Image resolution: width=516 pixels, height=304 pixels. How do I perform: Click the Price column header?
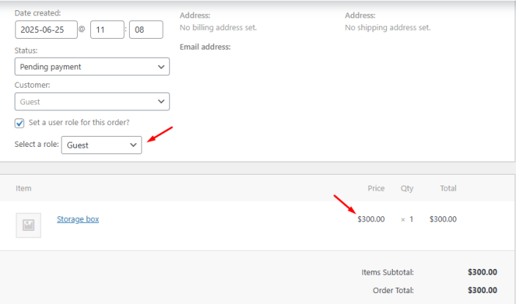coord(376,189)
